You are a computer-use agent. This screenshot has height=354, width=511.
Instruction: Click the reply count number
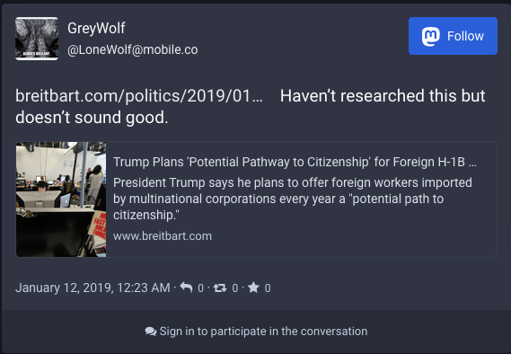pyautogui.click(x=201, y=288)
